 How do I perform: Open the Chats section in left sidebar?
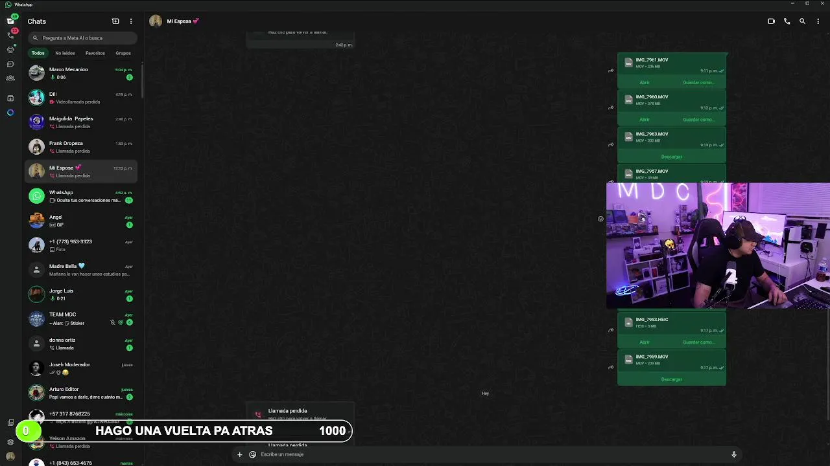pos(10,21)
